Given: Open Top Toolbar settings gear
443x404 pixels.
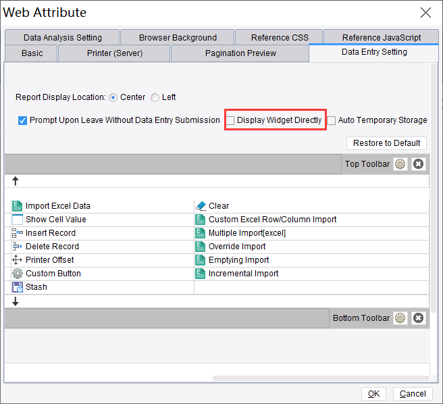Looking at the screenshot, I should click(x=400, y=164).
